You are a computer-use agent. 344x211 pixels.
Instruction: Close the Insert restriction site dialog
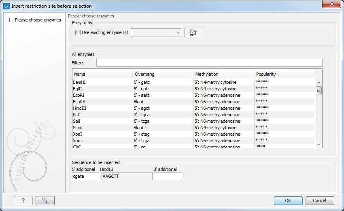tap(333, 5)
